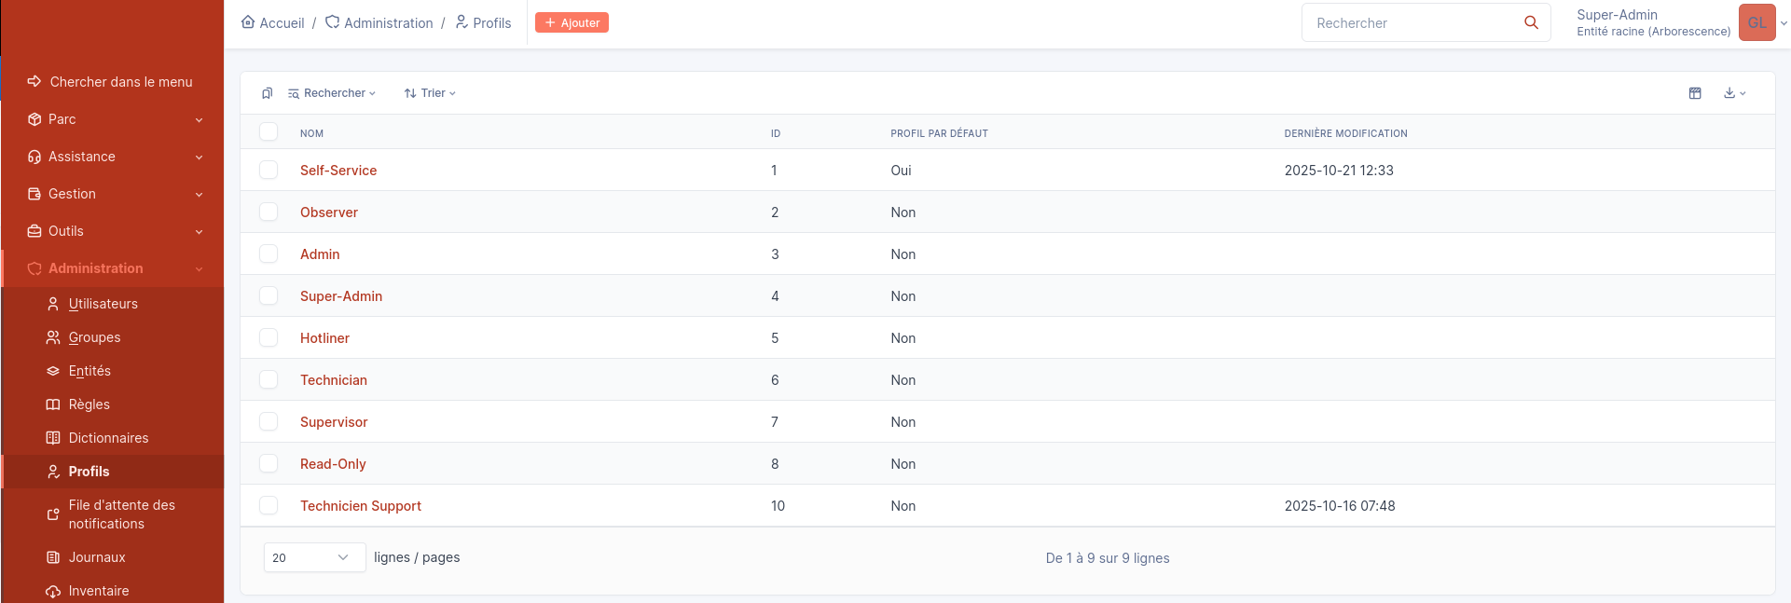Screen dimensions: 1791x603
Task: Focus the top Rechercher search field
Action: pyautogui.click(x=1408, y=22)
